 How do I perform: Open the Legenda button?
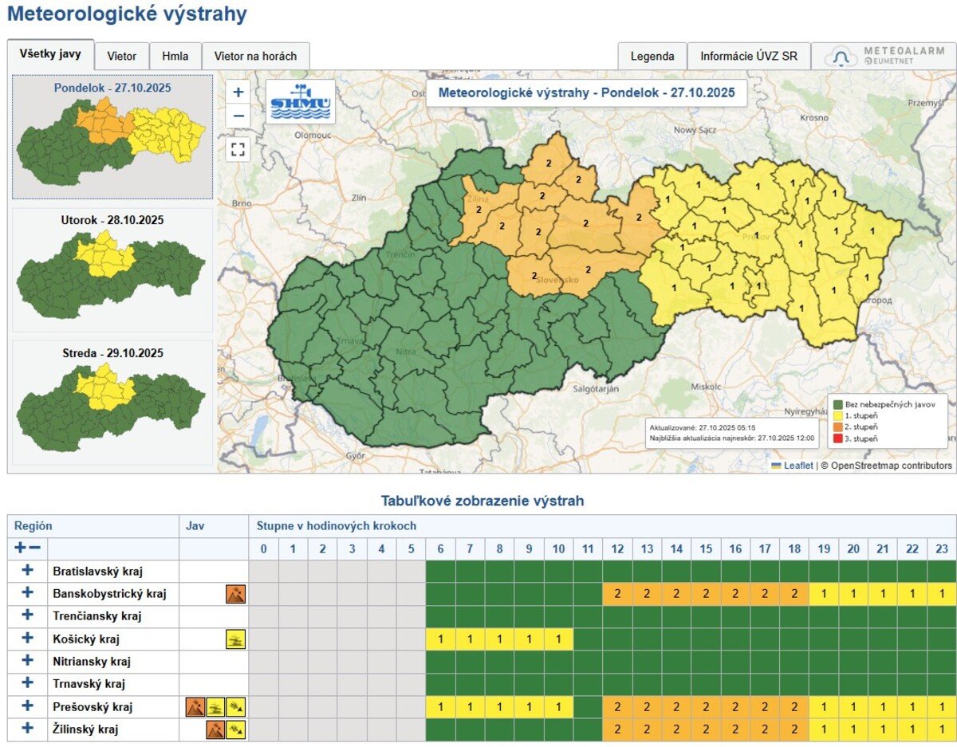[x=652, y=57]
